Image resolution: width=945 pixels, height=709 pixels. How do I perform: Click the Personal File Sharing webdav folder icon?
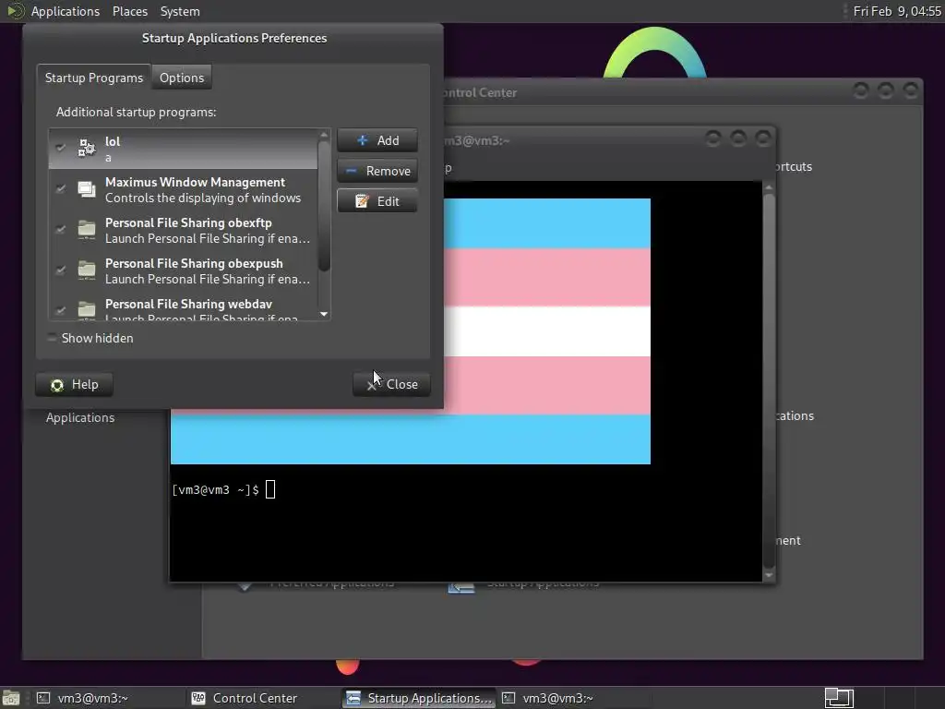tap(86, 310)
